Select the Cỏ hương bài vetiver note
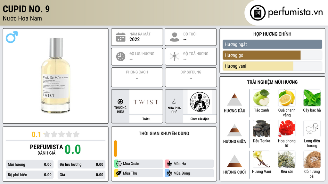This screenshot has height=184, width=328. [312, 159]
